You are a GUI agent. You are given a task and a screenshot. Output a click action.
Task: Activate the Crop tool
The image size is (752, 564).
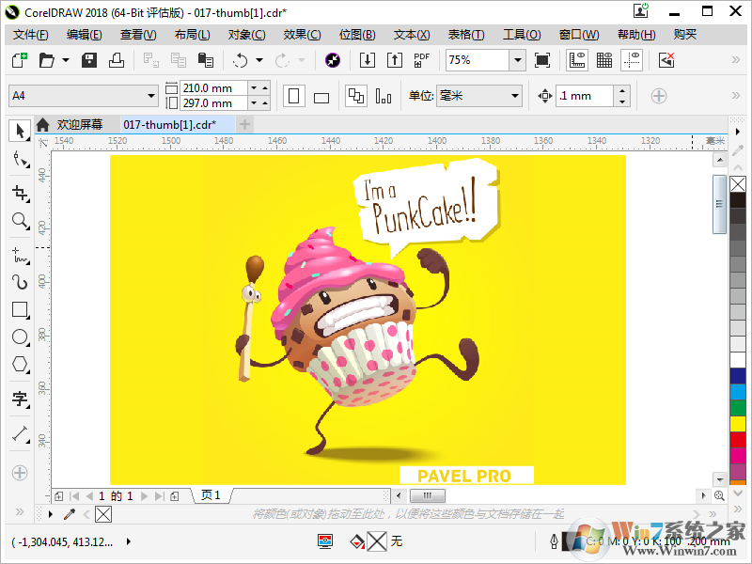click(x=19, y=191)
